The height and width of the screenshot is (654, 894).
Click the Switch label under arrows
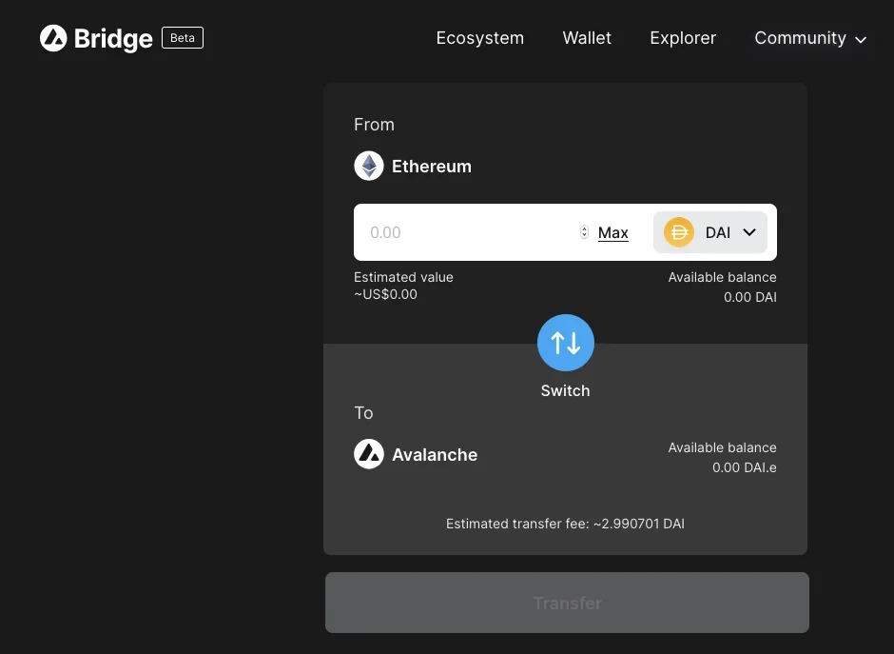click(x=565, y=390)
